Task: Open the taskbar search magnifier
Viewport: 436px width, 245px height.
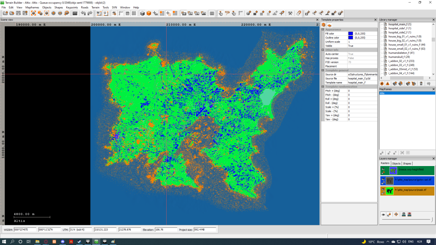Action: pos(12,241)
